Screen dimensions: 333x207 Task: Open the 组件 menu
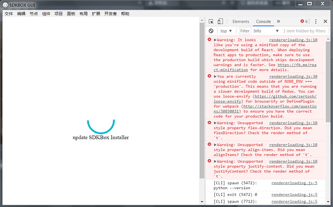tap(46, 14)
